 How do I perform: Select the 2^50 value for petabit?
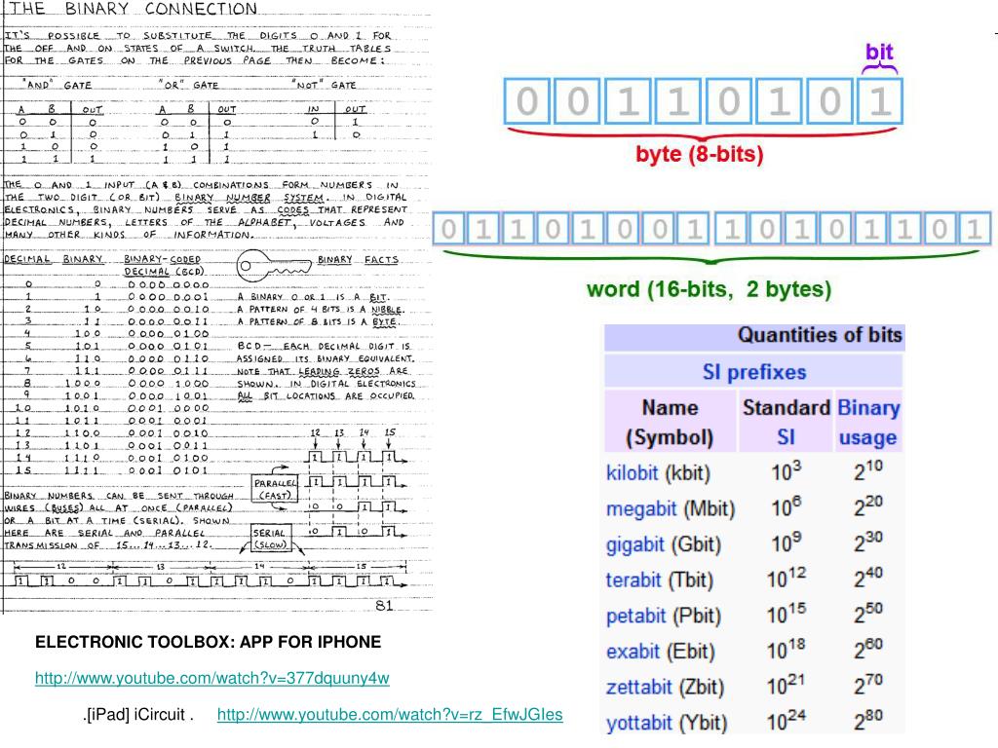868,613
